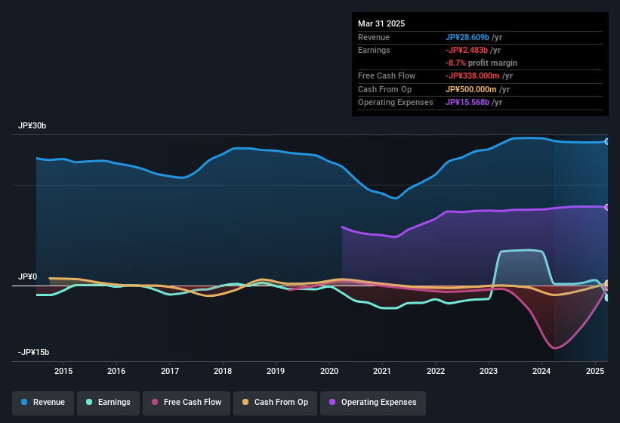Viewport: 620px width, 423px height.
Task: Click the 2023 x-axis label
Action: tap(489, 371)
